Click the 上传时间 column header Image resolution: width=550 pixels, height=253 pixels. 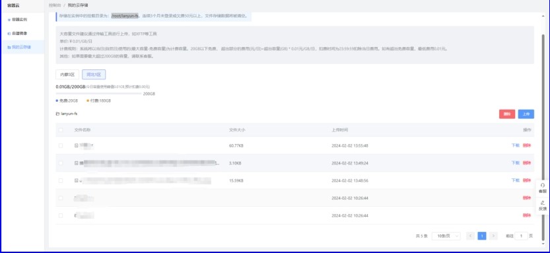pyautogui.click(x=340, y=130)
